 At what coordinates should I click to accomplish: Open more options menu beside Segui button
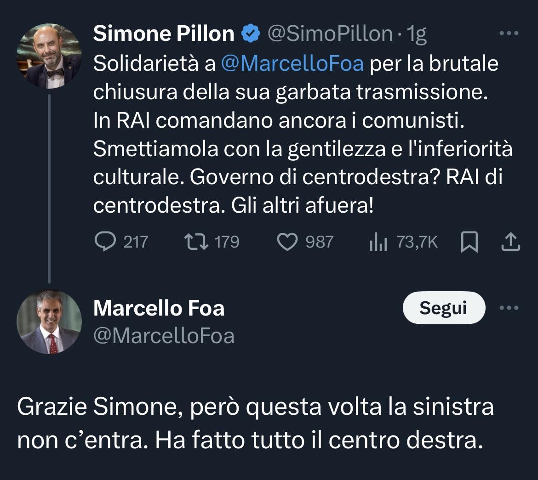tap(509, 308)
